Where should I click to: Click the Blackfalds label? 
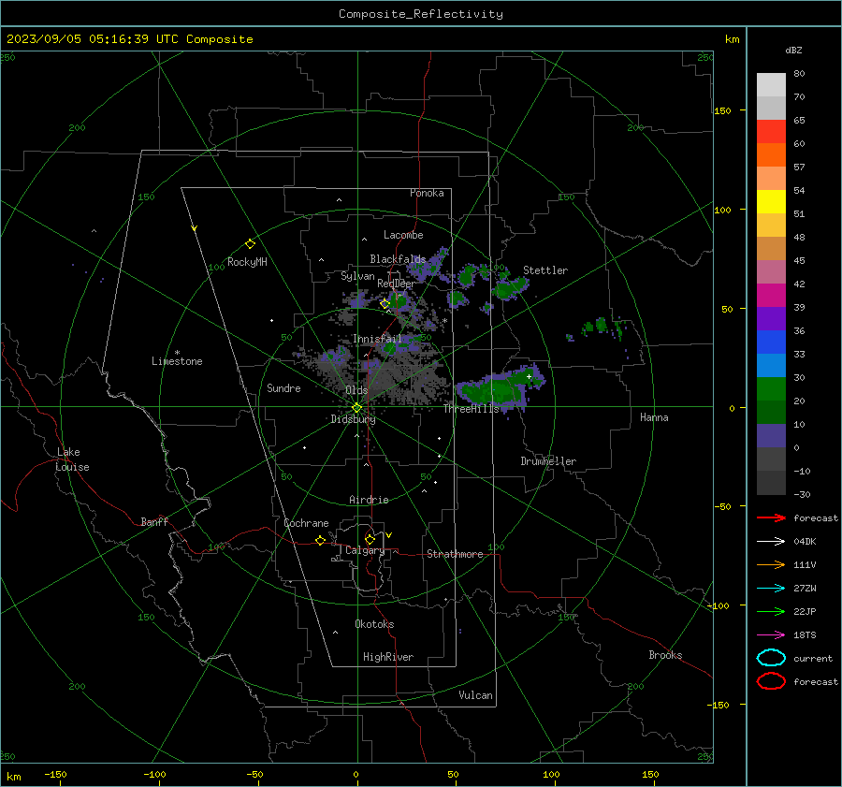398,259
